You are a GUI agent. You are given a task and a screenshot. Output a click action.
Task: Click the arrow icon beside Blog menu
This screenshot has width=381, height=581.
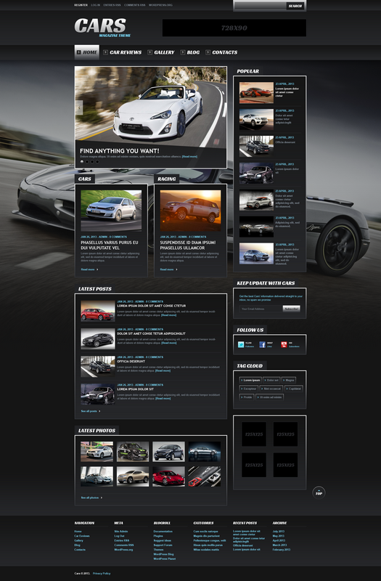pyautogui.click(x=183, y=52)
